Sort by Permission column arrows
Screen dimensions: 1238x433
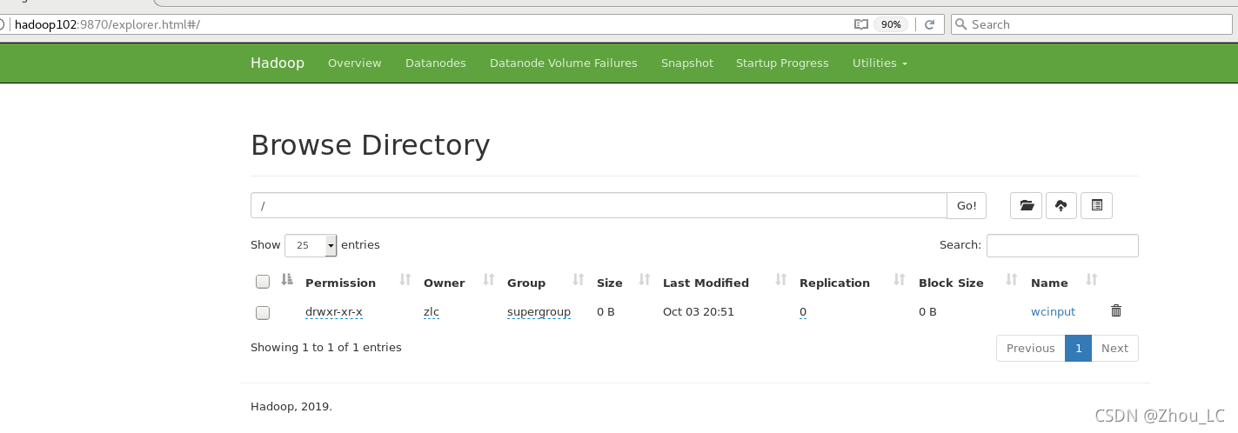click(405, 280)
